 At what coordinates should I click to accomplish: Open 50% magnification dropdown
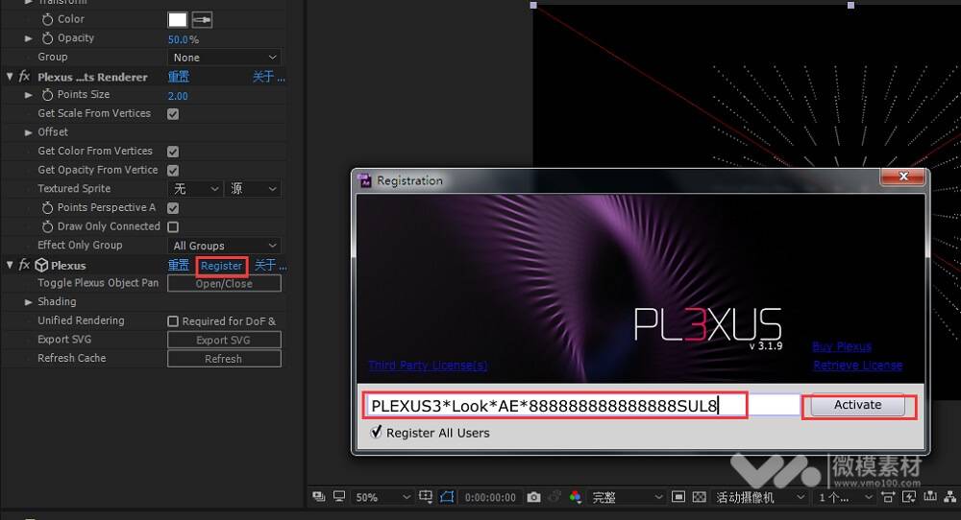pos(382,497)
